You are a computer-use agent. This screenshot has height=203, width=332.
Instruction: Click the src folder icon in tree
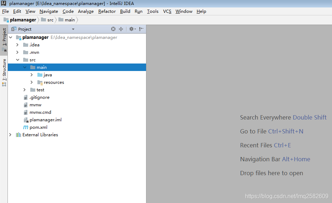coord(26,60)
